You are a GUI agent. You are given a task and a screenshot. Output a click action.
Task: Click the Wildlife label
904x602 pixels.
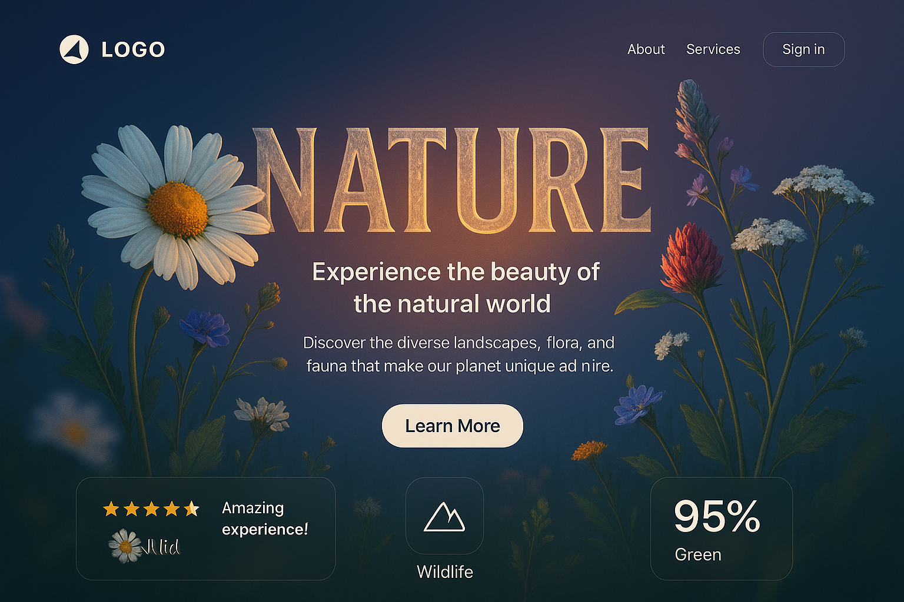[x=444, y=571]
